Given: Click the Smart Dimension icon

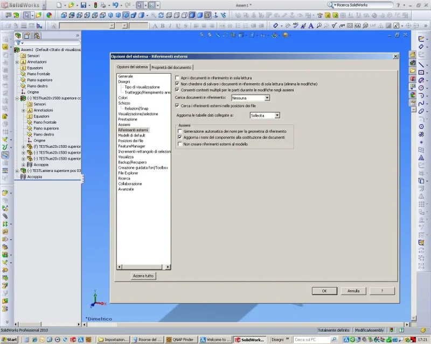Looking at the screenshot, I should coord(275,25).
